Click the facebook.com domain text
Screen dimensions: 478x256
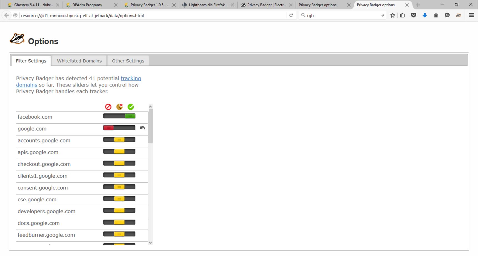pos(35,117)
